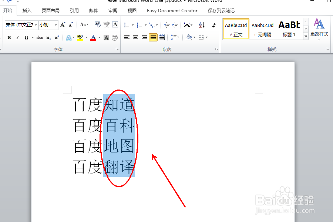Open the font color picker
The height and width of the screenshot is (222, 333).
pos(94,37)
